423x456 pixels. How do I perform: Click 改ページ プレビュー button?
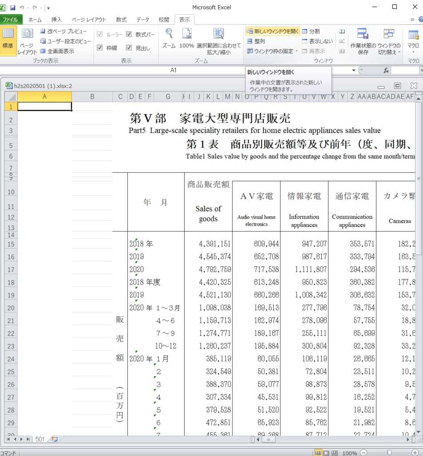(x=66, y=31)
